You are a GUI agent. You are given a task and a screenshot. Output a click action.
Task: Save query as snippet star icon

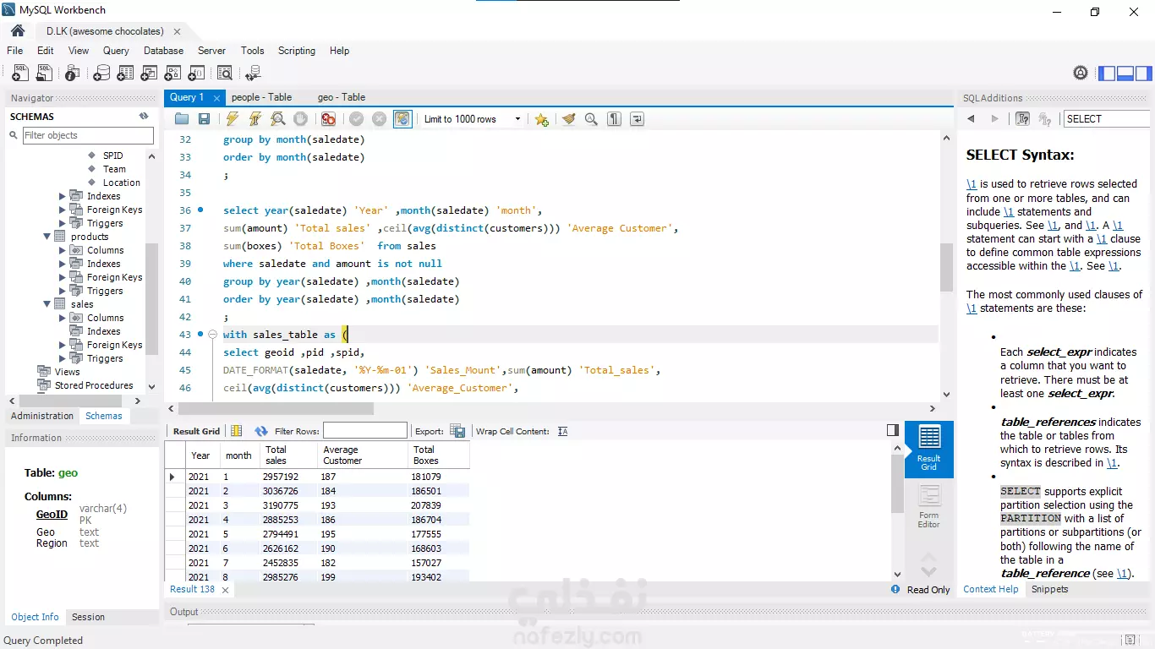[542, 119]
